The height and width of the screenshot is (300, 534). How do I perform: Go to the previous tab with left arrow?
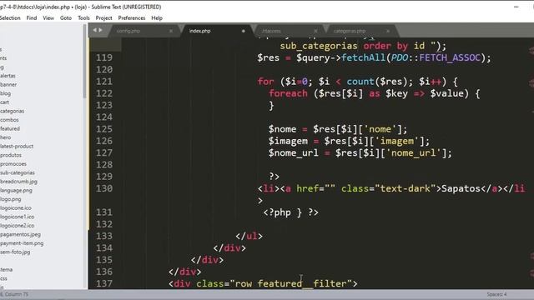[x=94, y=30]
